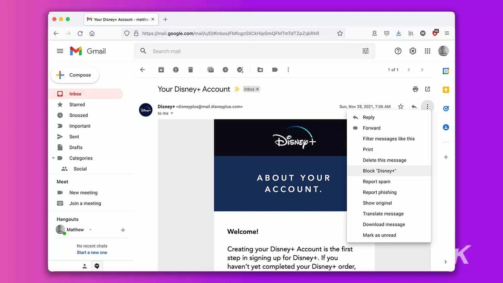Open the recipient details dropdown next to 'to me'

point(171,113)
